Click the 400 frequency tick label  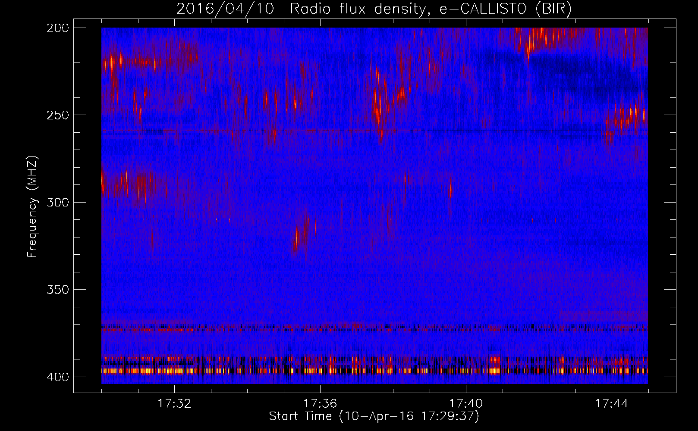tap(57, 377)
